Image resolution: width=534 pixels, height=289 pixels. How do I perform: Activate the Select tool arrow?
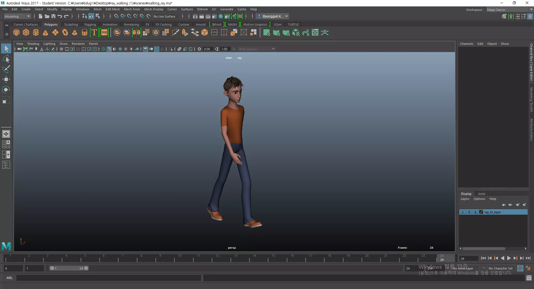[x=6, y=49]
